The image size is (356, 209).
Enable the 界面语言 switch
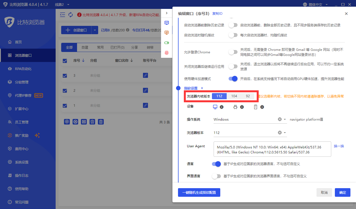click(x=216, y=176)
